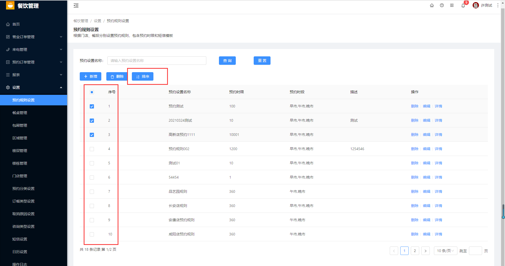Click 编辑 for row 预约规则002

click(x=427, y=149)
